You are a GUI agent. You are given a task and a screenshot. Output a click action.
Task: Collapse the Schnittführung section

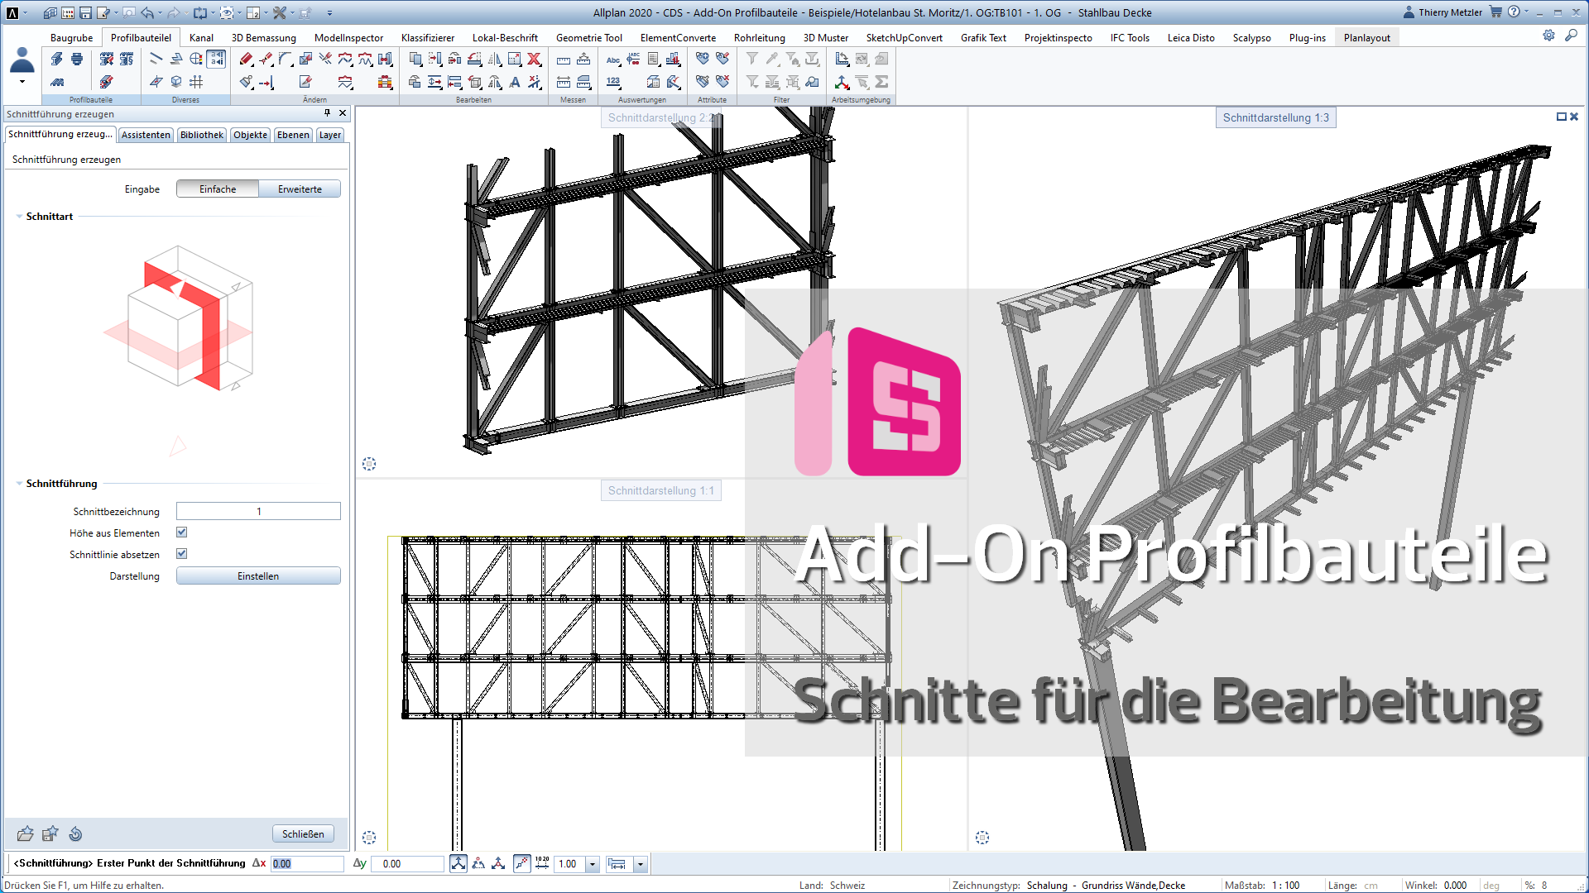coord(19,484)
